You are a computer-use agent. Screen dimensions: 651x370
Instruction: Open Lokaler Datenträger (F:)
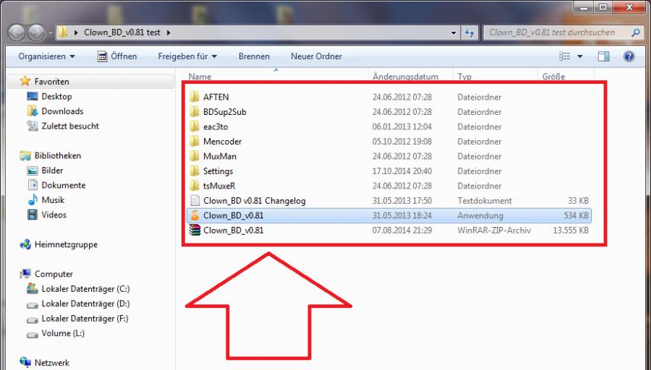tap(85, 319)
